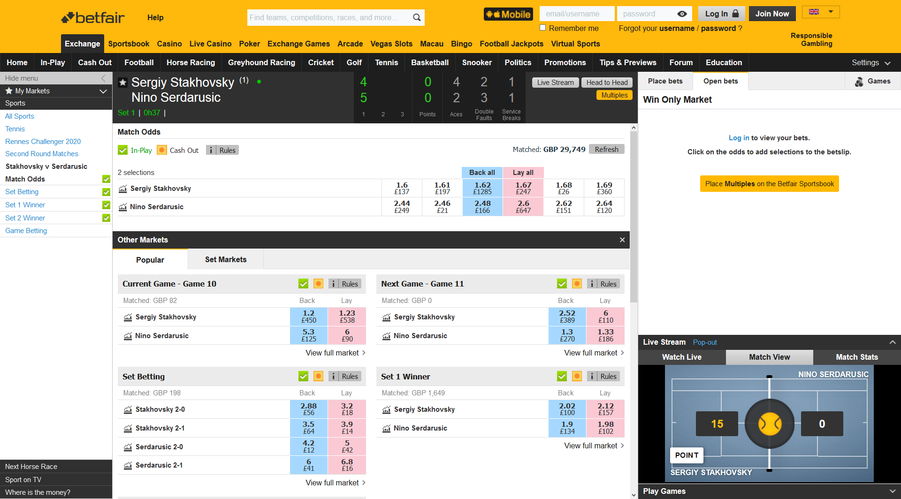Switch to the Watch Live tab
The image size is (901, 499).
pos(682,357)
